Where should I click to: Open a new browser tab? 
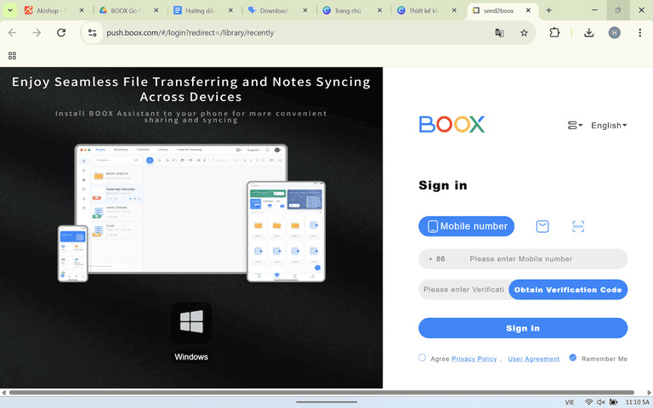click(548, 10)
